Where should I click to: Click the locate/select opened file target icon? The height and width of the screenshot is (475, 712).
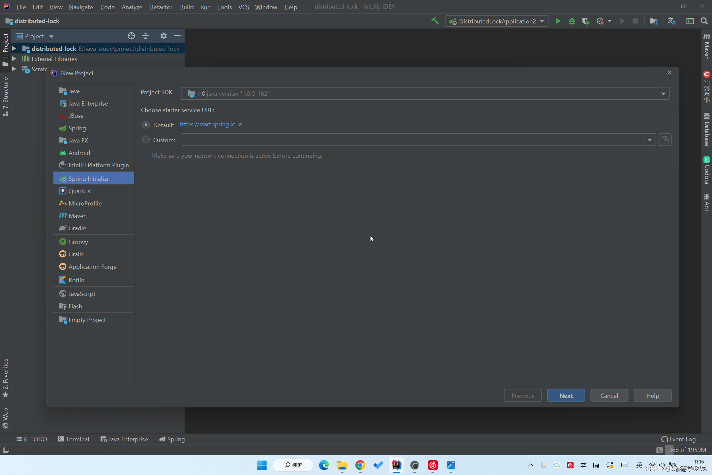tap(131, 36)
